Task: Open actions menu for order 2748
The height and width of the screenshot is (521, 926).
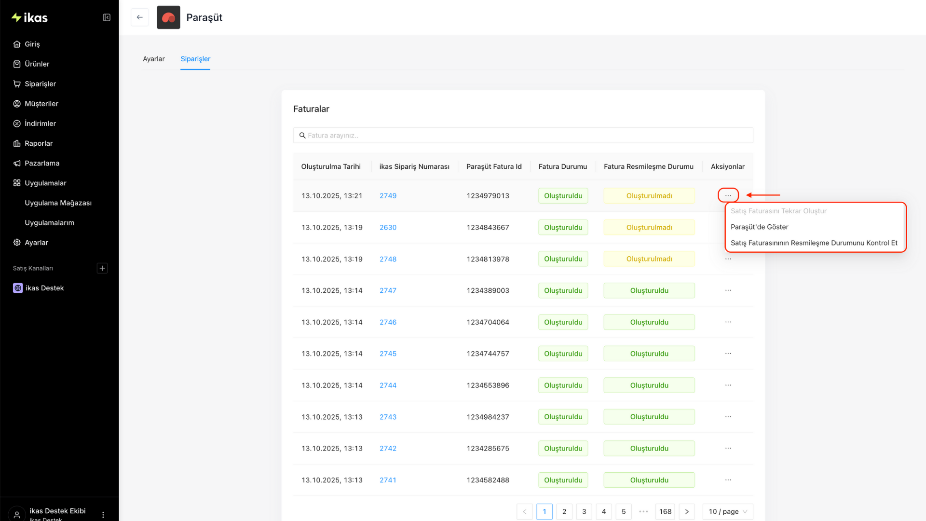Action: (x=728, y=259)
